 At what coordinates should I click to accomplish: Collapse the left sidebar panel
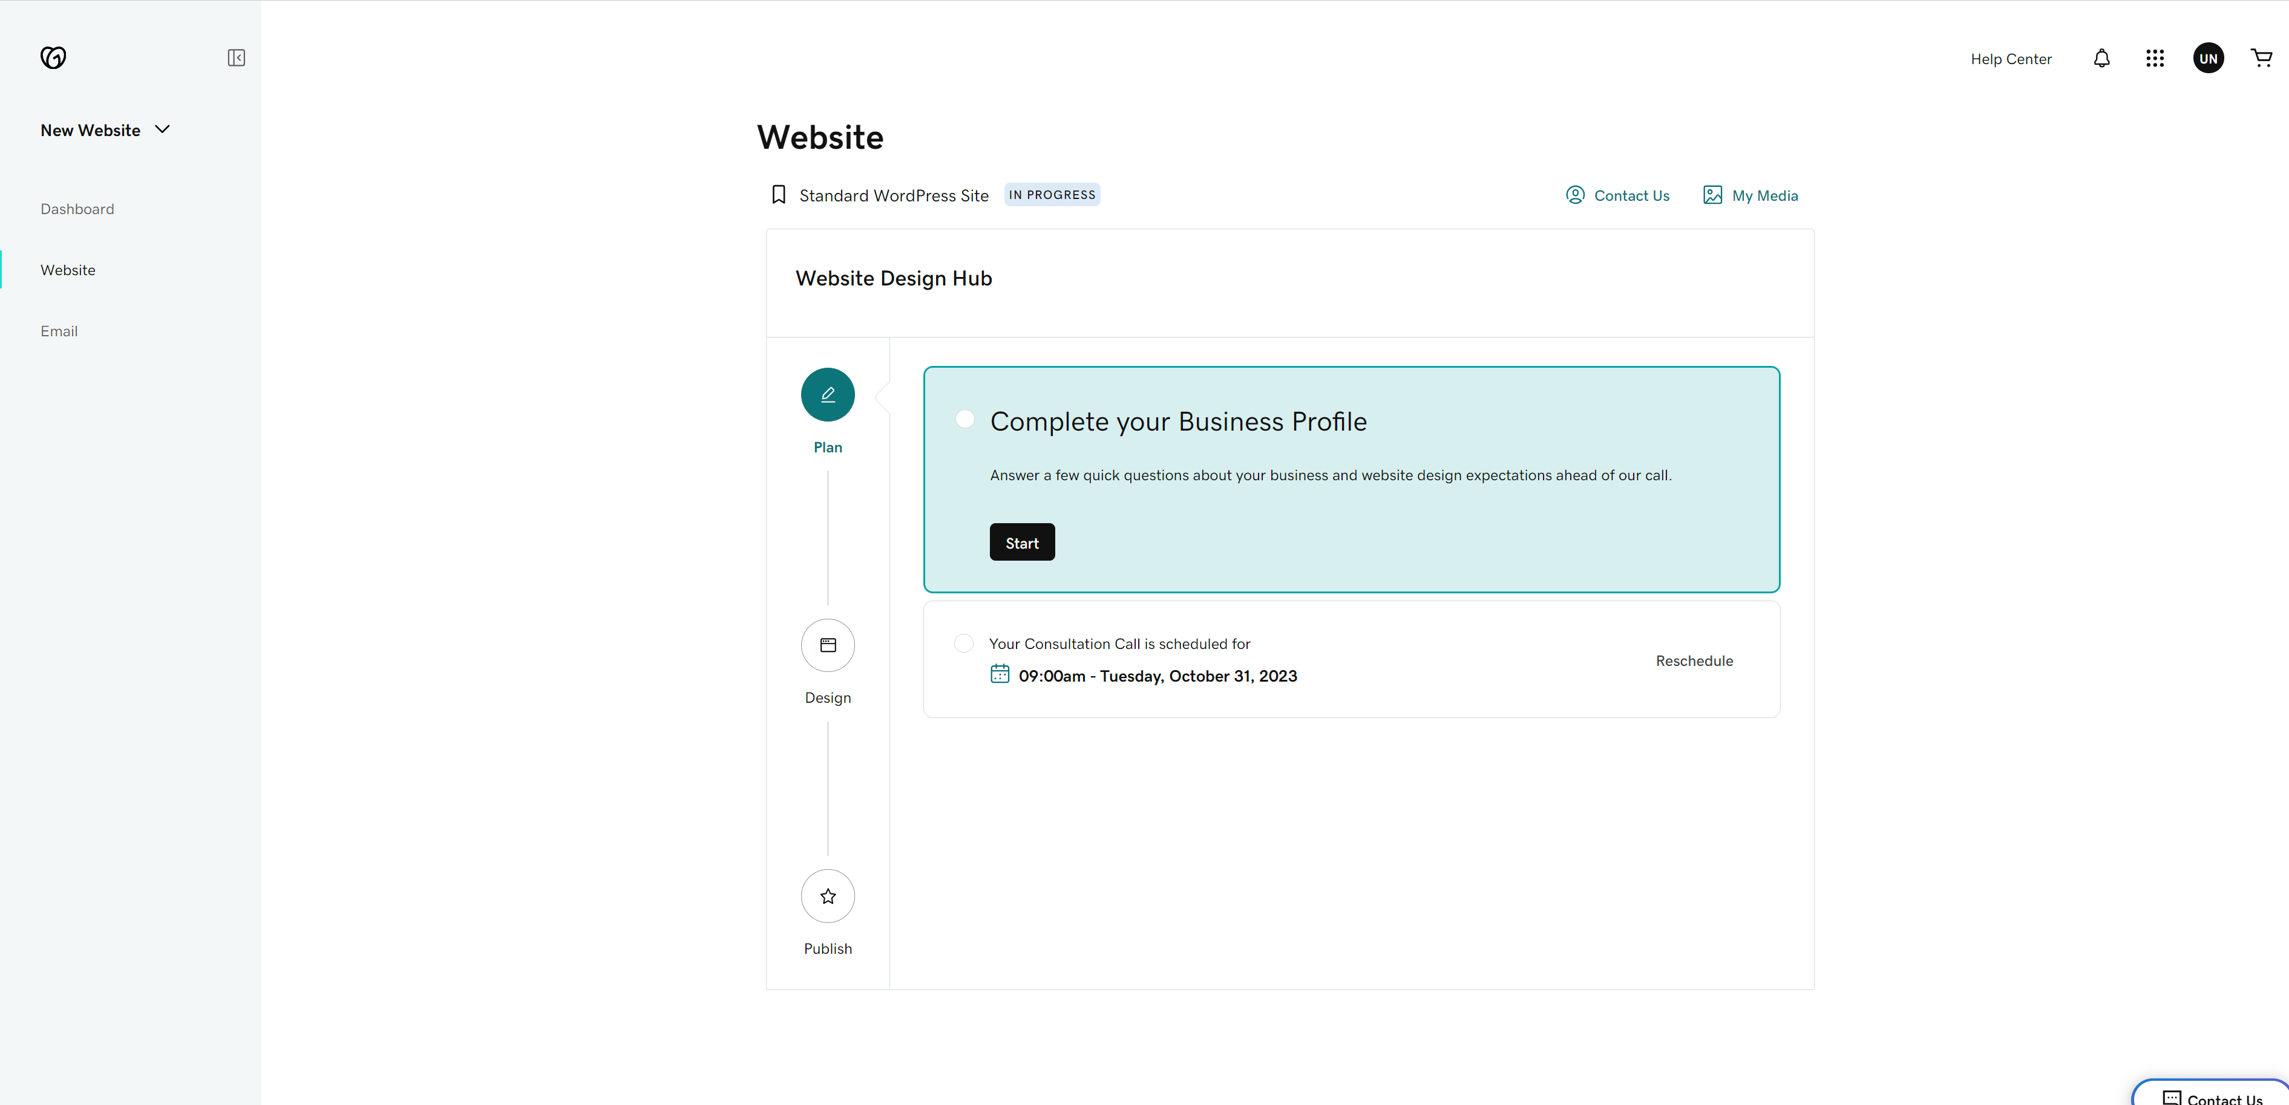[x=237, y=57]
